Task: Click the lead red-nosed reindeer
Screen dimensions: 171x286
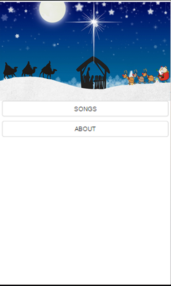Action: (129, 78)
